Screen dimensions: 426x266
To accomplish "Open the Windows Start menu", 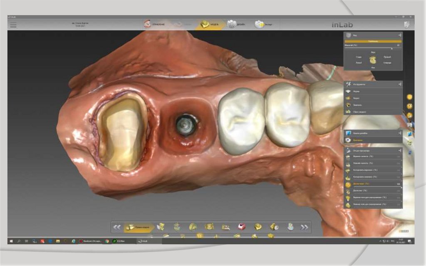I will 11,241.
